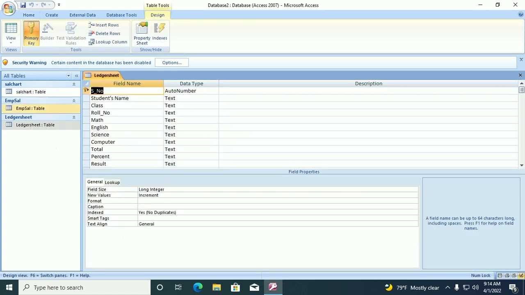Image resolution: width=525 pixels, height=295 pixels.
Task: Click the Redo icon
Action: [x=43, y=5]
